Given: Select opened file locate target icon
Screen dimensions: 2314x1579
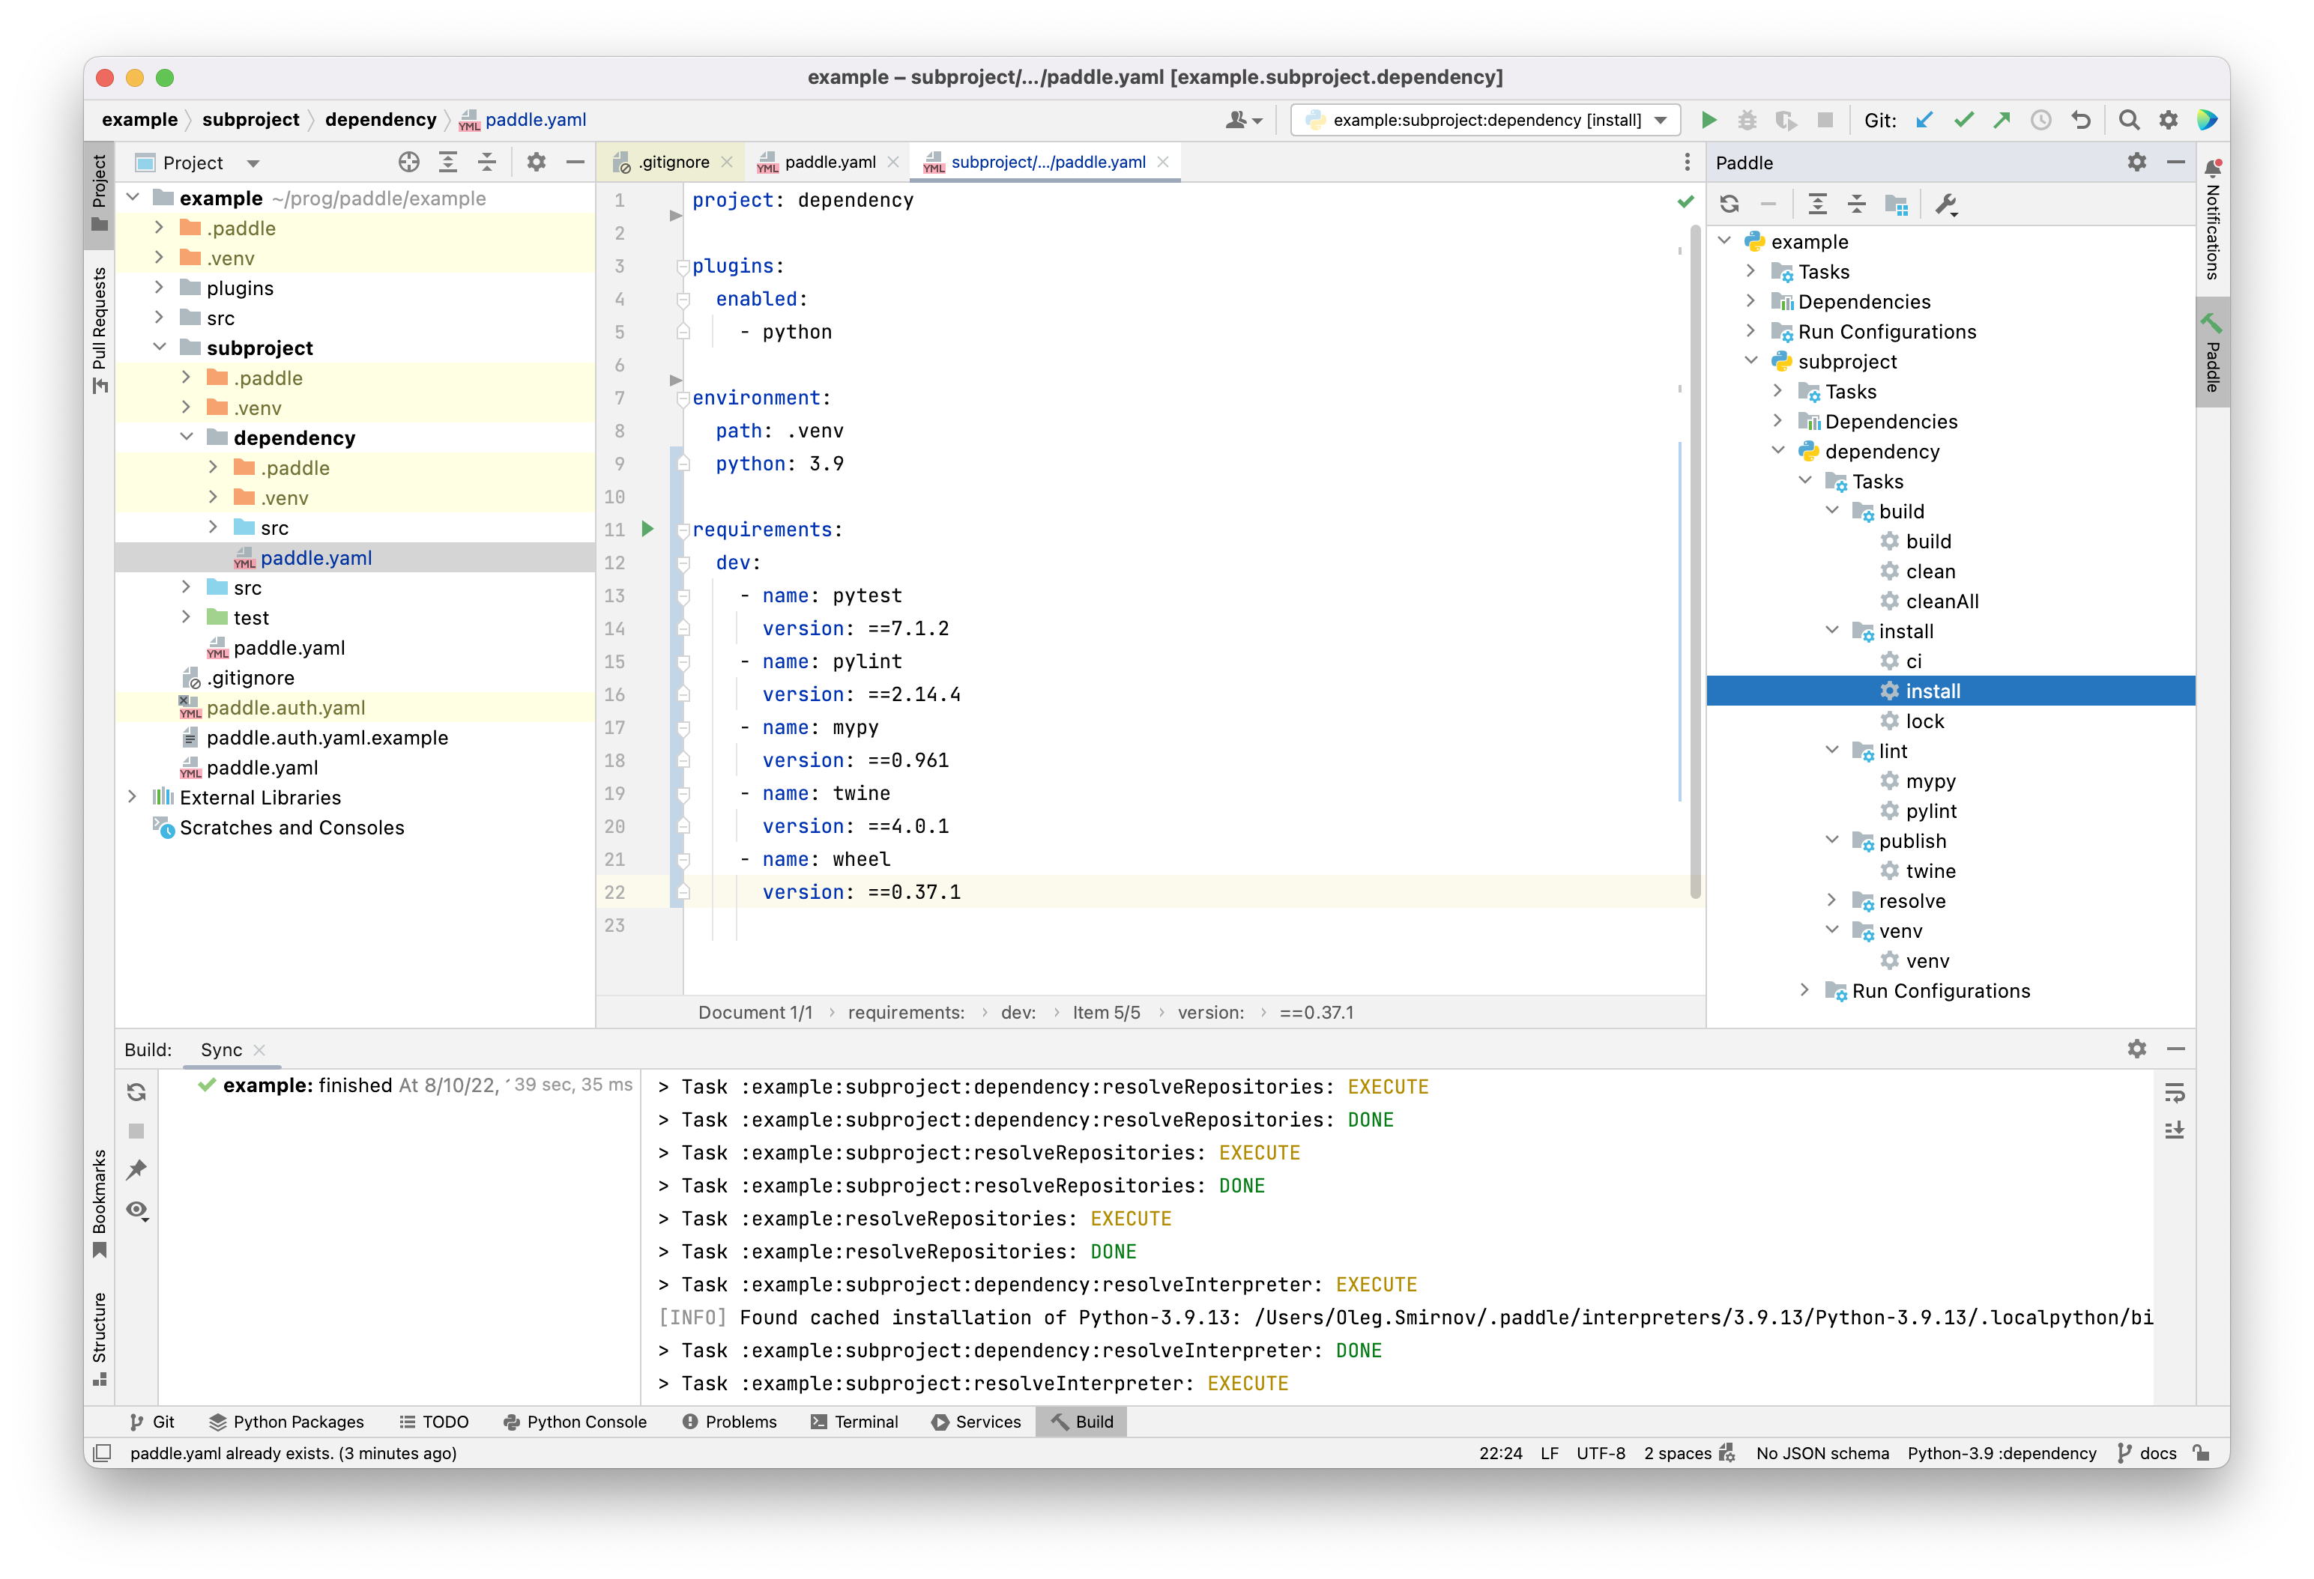Looking at the screenshot, I should pyautogui.click(x=409, y=163).
